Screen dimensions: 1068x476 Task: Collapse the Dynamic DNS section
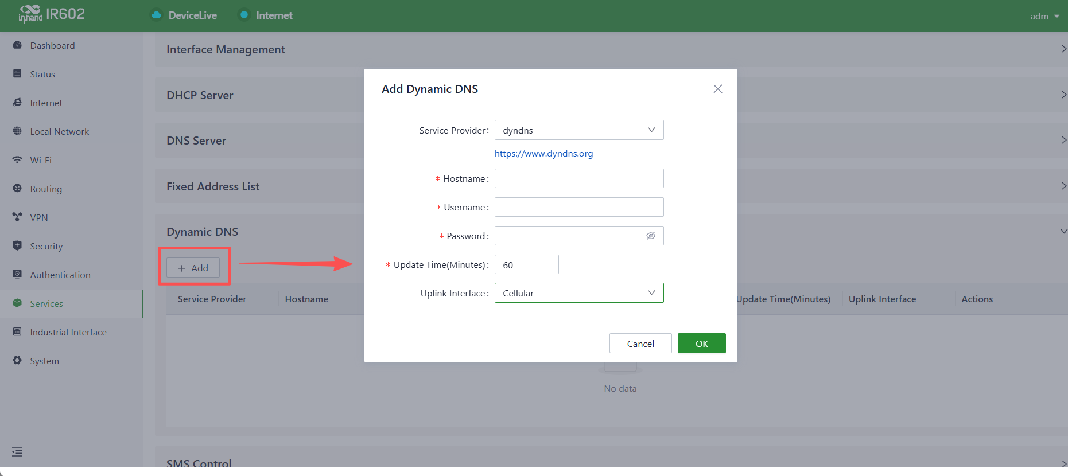[1063, 231]
